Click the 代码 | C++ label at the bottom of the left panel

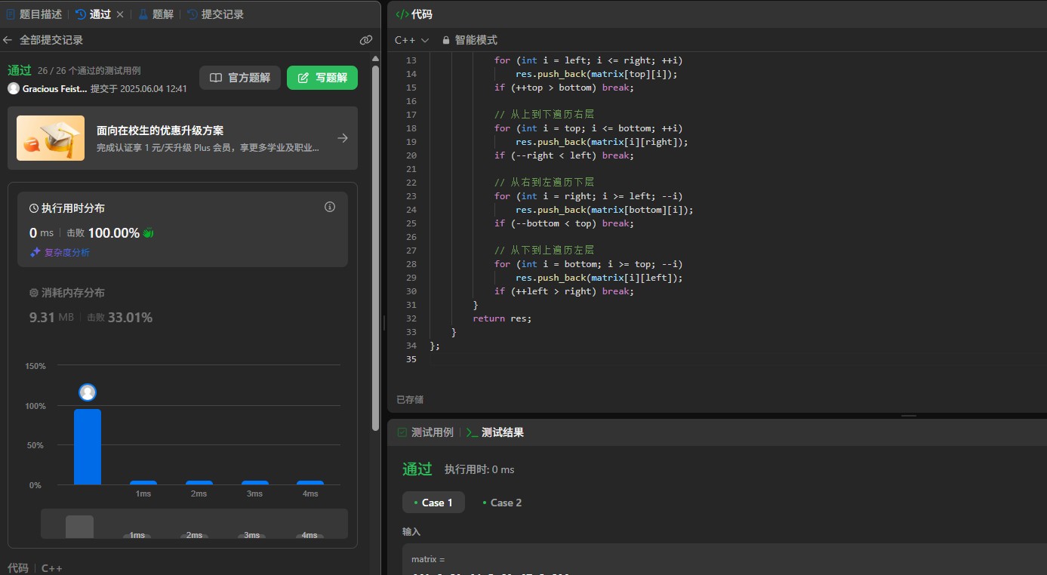click(35, 567)
